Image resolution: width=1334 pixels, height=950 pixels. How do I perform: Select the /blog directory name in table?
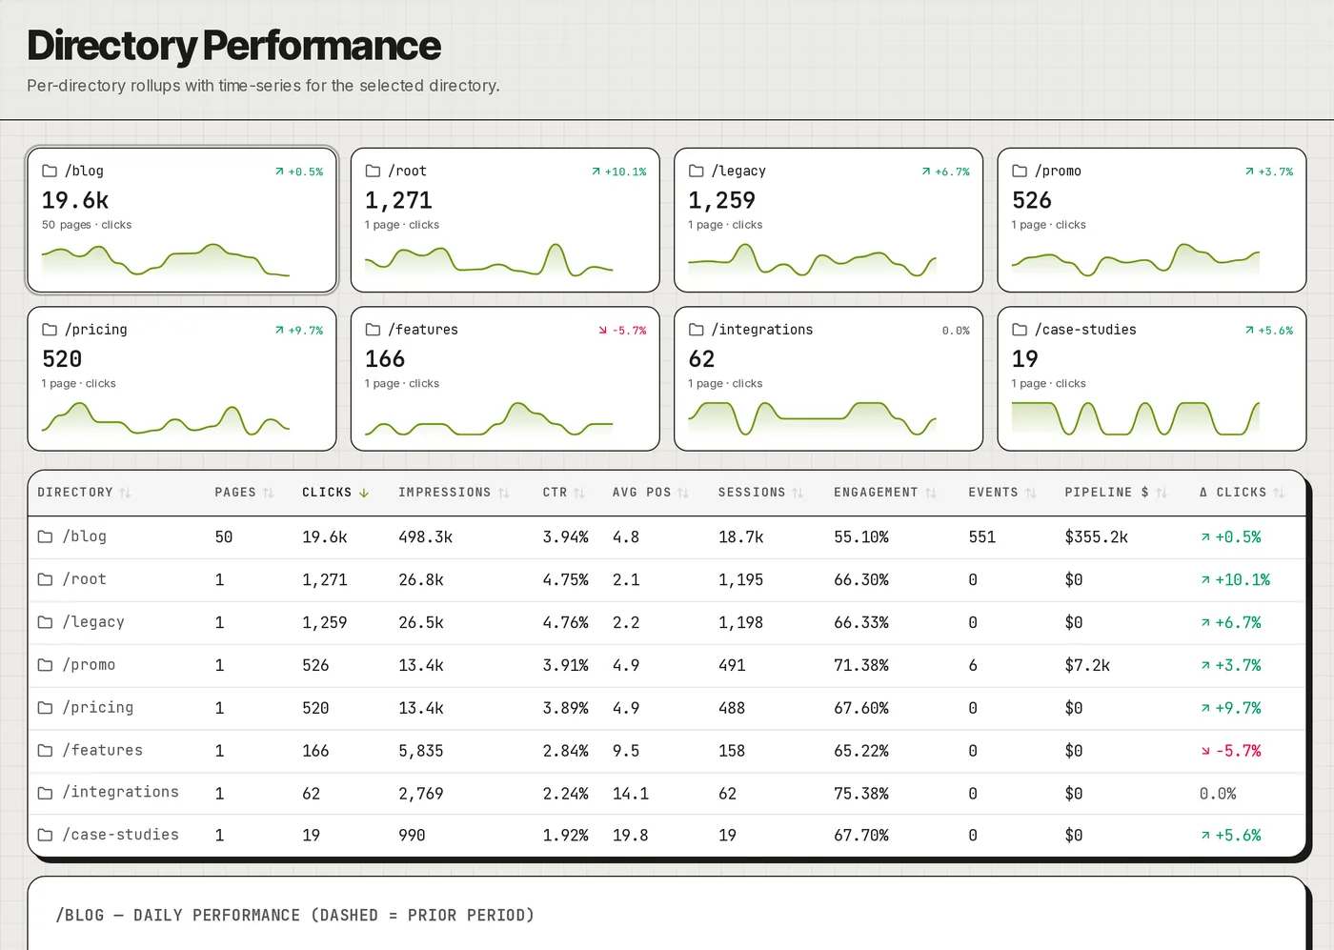(85, 536)
